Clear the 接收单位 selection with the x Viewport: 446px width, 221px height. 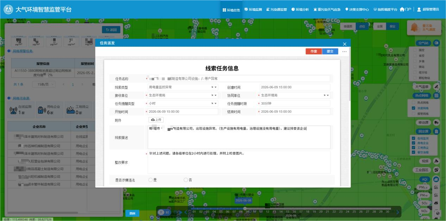[212, 95]
